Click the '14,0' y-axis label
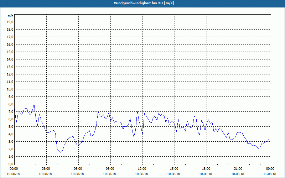The image size is (285, 178). pyautogui.click(x=10, y=59)
